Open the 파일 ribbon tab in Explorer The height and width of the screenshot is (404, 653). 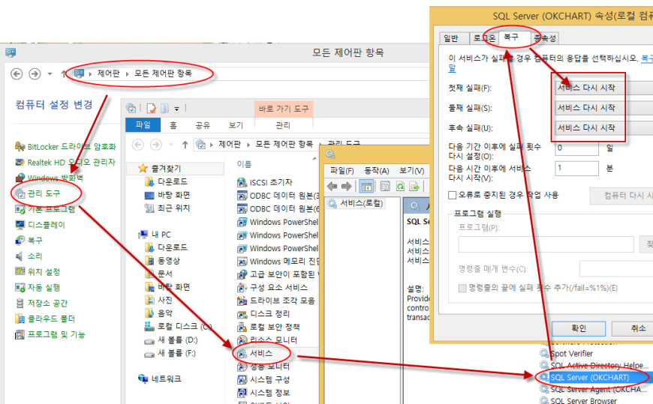pyautogui.click(x=143, y=125)
